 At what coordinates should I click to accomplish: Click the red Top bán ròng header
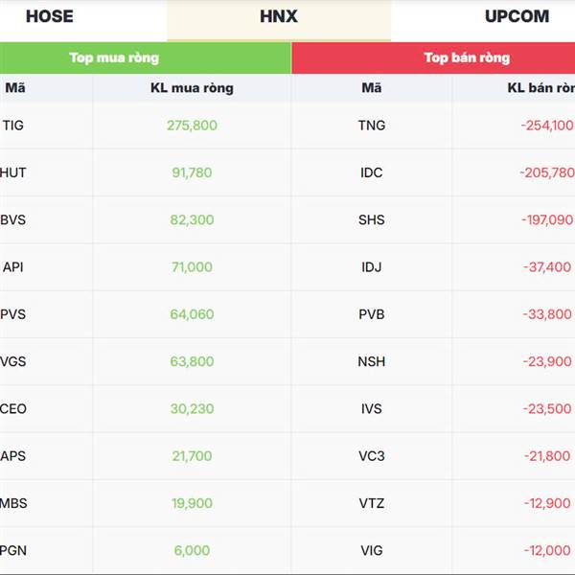coord(433,57)
